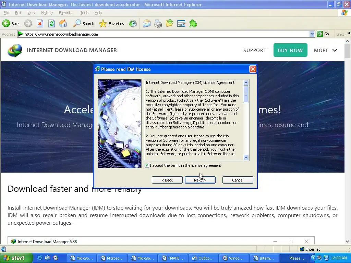The height and width of the screenshot is (263, 351).
Task: Click the license text scroll-up arrow
Action: [246, 83]
